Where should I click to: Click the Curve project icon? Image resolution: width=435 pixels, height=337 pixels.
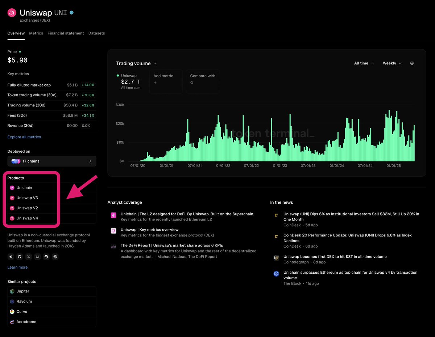12,312
